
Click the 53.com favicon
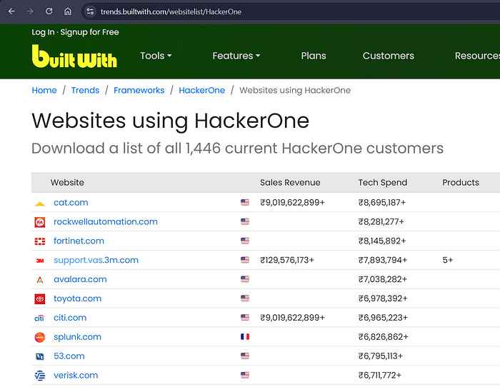coord(40,356)
